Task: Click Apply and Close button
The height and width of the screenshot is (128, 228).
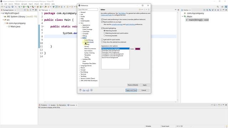Action: click(131, 90)
